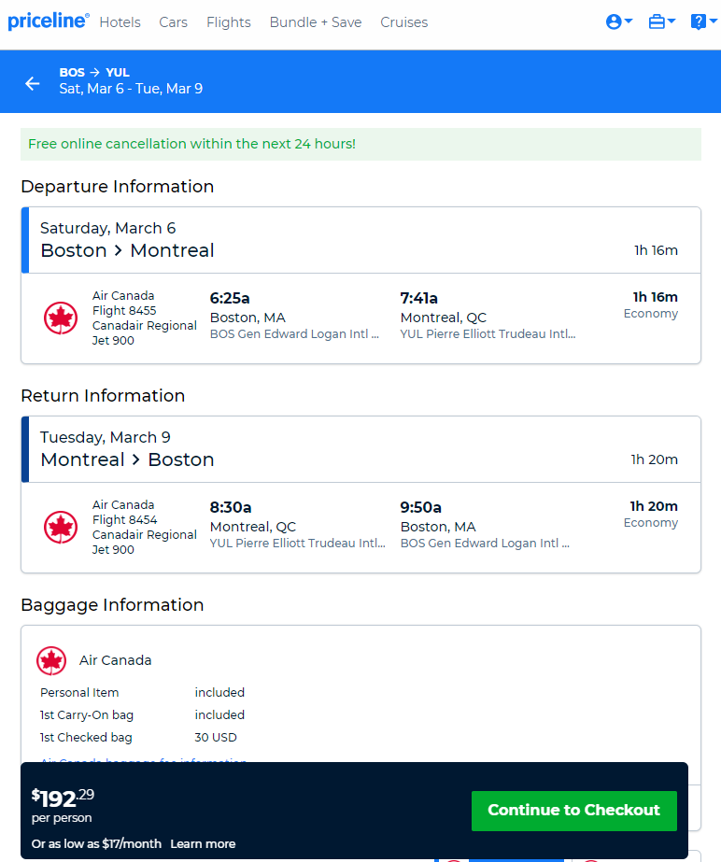Click the Boston > Montreal departure heading
Screen dimensions: 721x862
coord(127,250)
